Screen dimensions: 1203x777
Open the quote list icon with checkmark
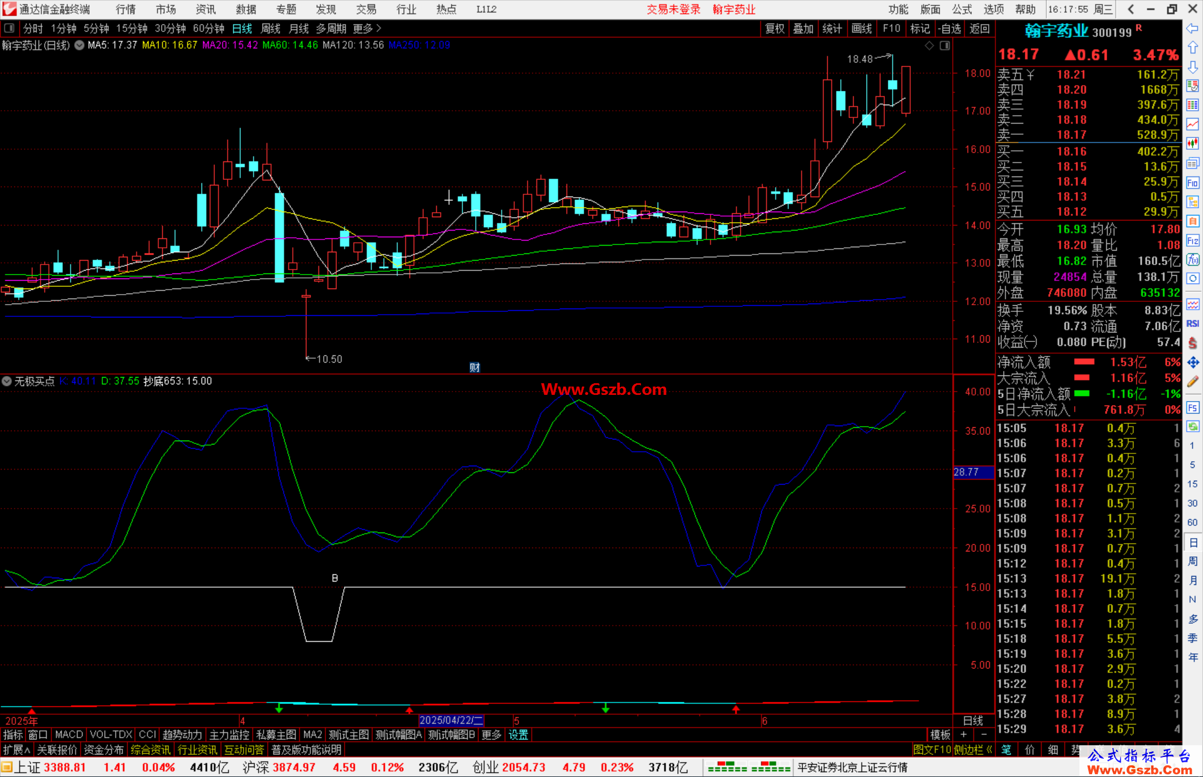1192,86
